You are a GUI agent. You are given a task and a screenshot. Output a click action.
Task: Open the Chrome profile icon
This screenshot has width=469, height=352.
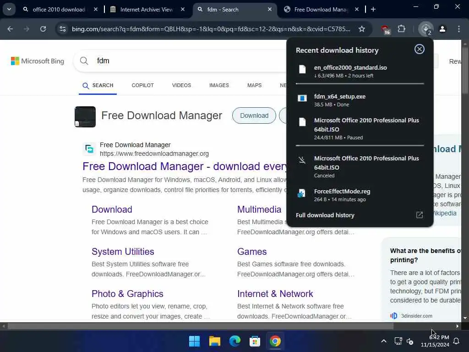442,29
